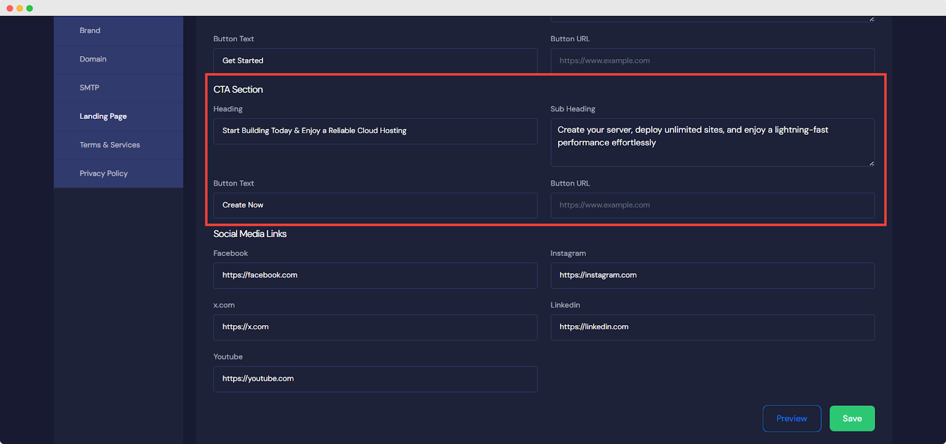
Task: Click the Button URL field beside Get Started
Action: [x=712, y=61]
